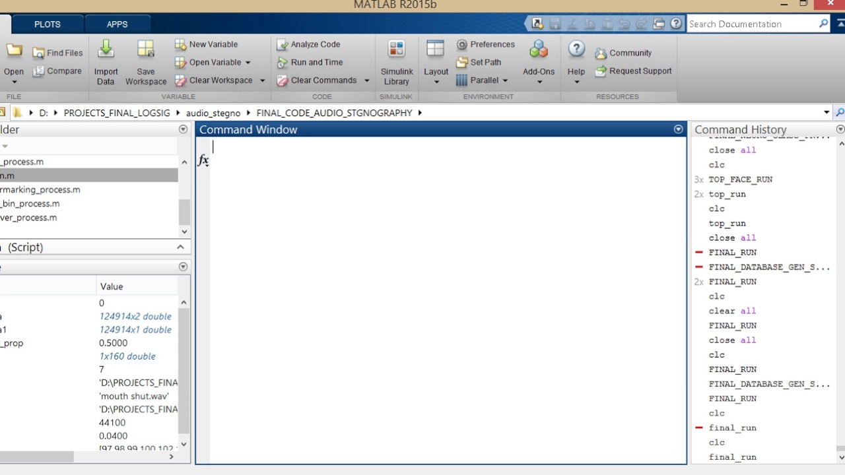
Task: Open Workspace panel actions menu
Action: coord(183,267)
